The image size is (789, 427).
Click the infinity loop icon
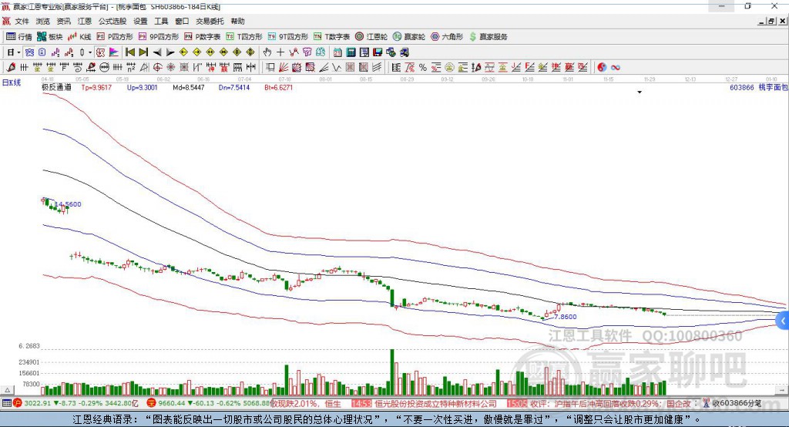[615, 68]
